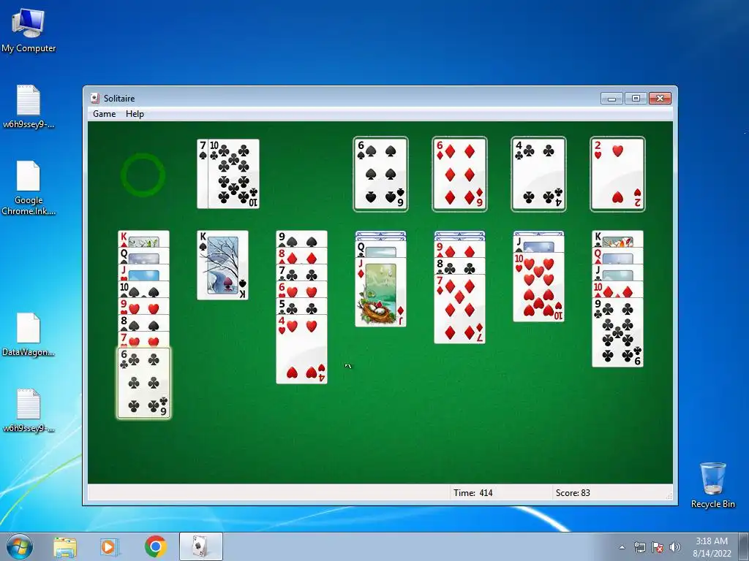Open the Windows Start menu orb
Screen dimensions: 749x561
pyautogui.click(x=20, y=546)
